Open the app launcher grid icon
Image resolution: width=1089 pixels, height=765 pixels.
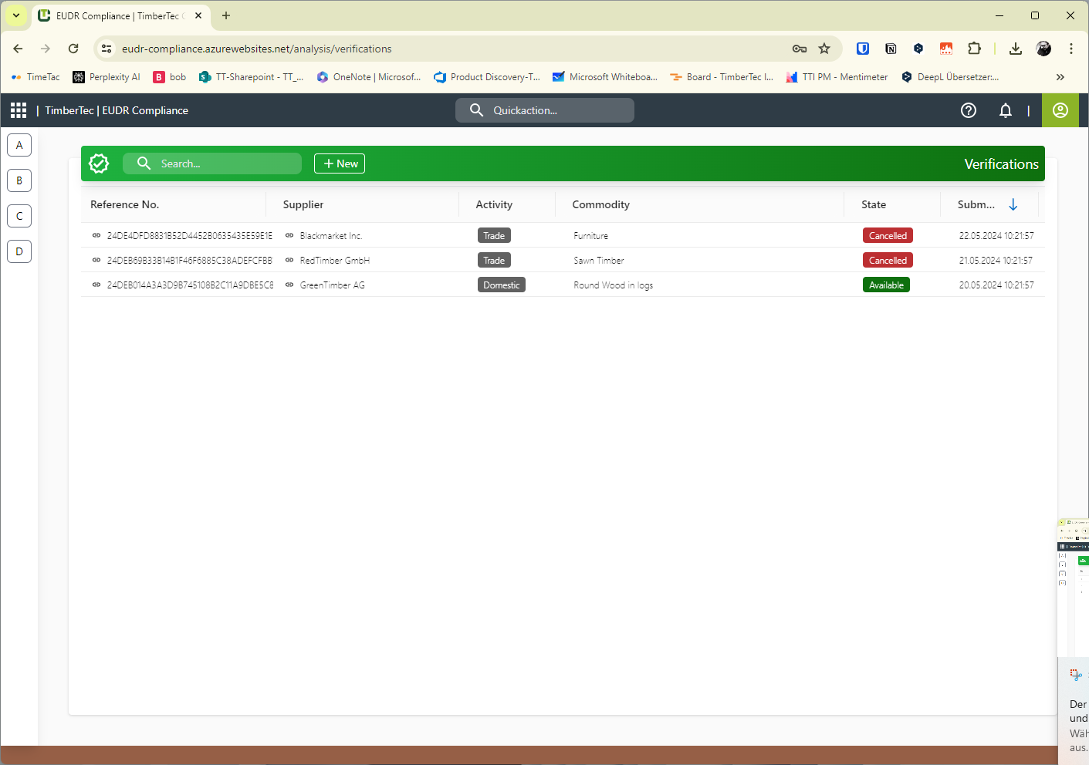17,110
